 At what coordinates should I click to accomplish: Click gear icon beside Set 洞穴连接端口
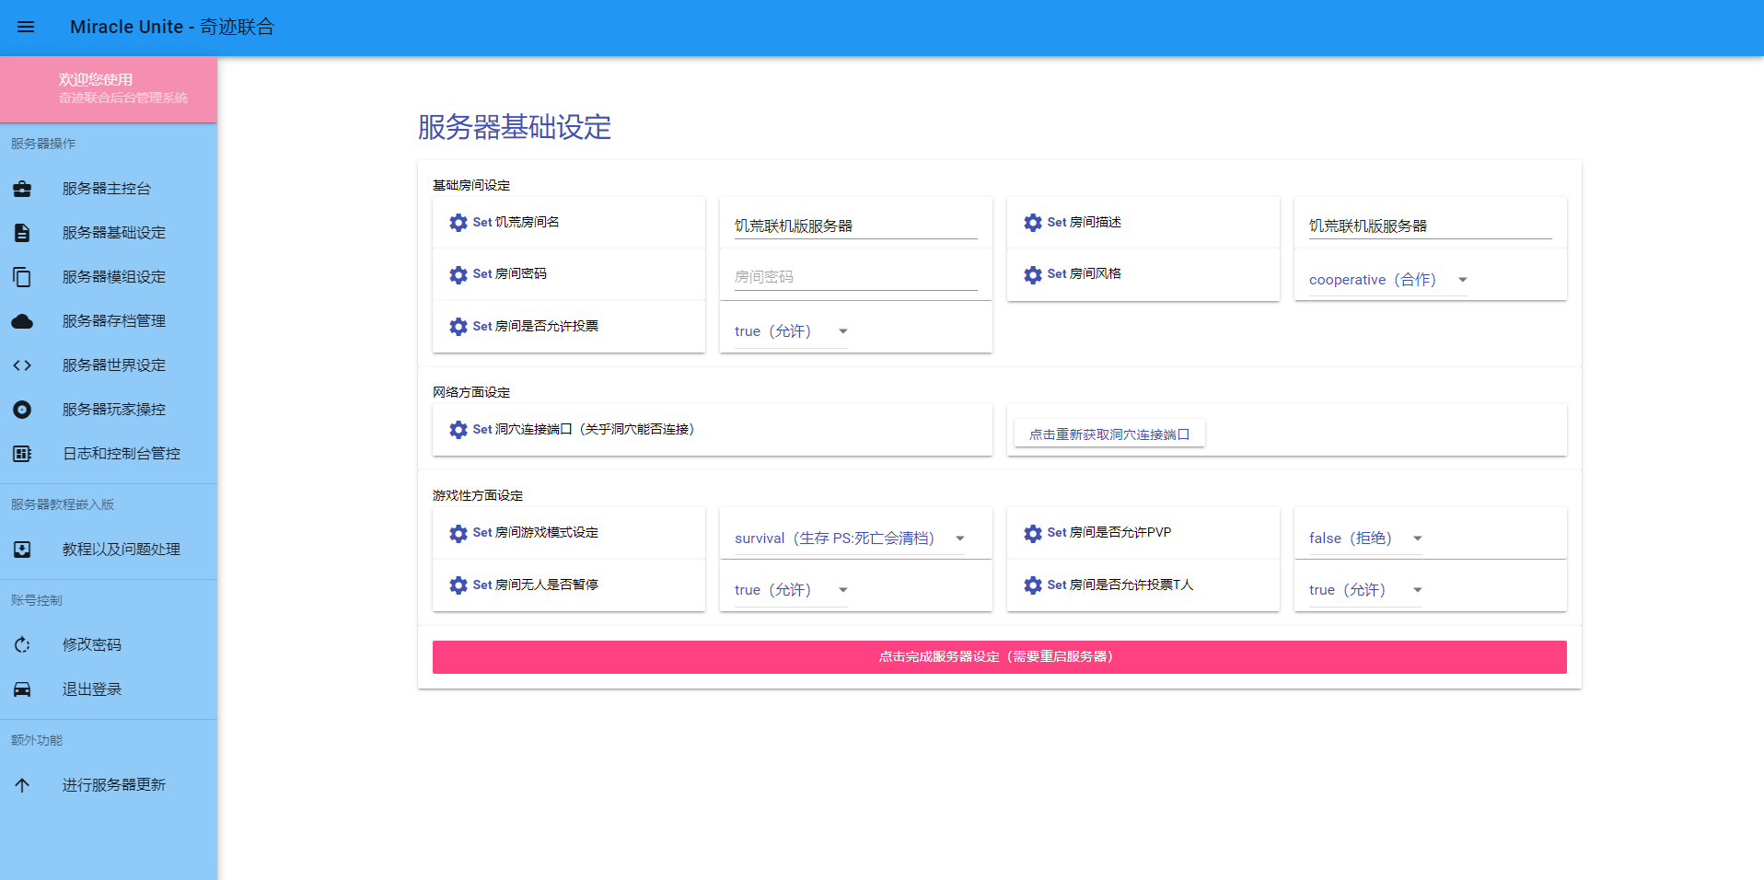tap(458, 430)
